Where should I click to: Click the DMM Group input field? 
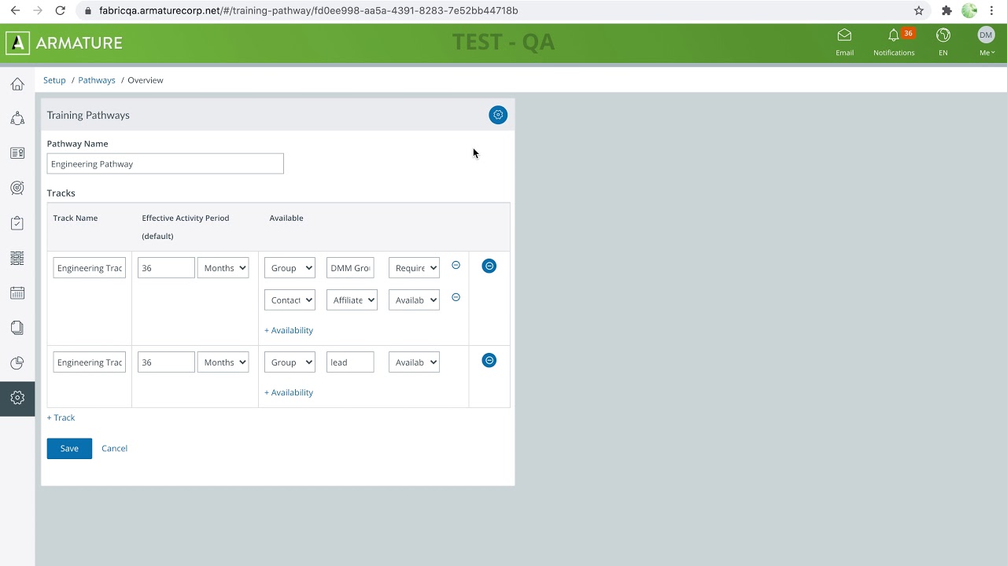pos(350,268)
